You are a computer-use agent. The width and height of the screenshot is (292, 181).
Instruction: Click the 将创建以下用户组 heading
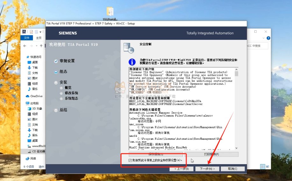pos(142,69)
